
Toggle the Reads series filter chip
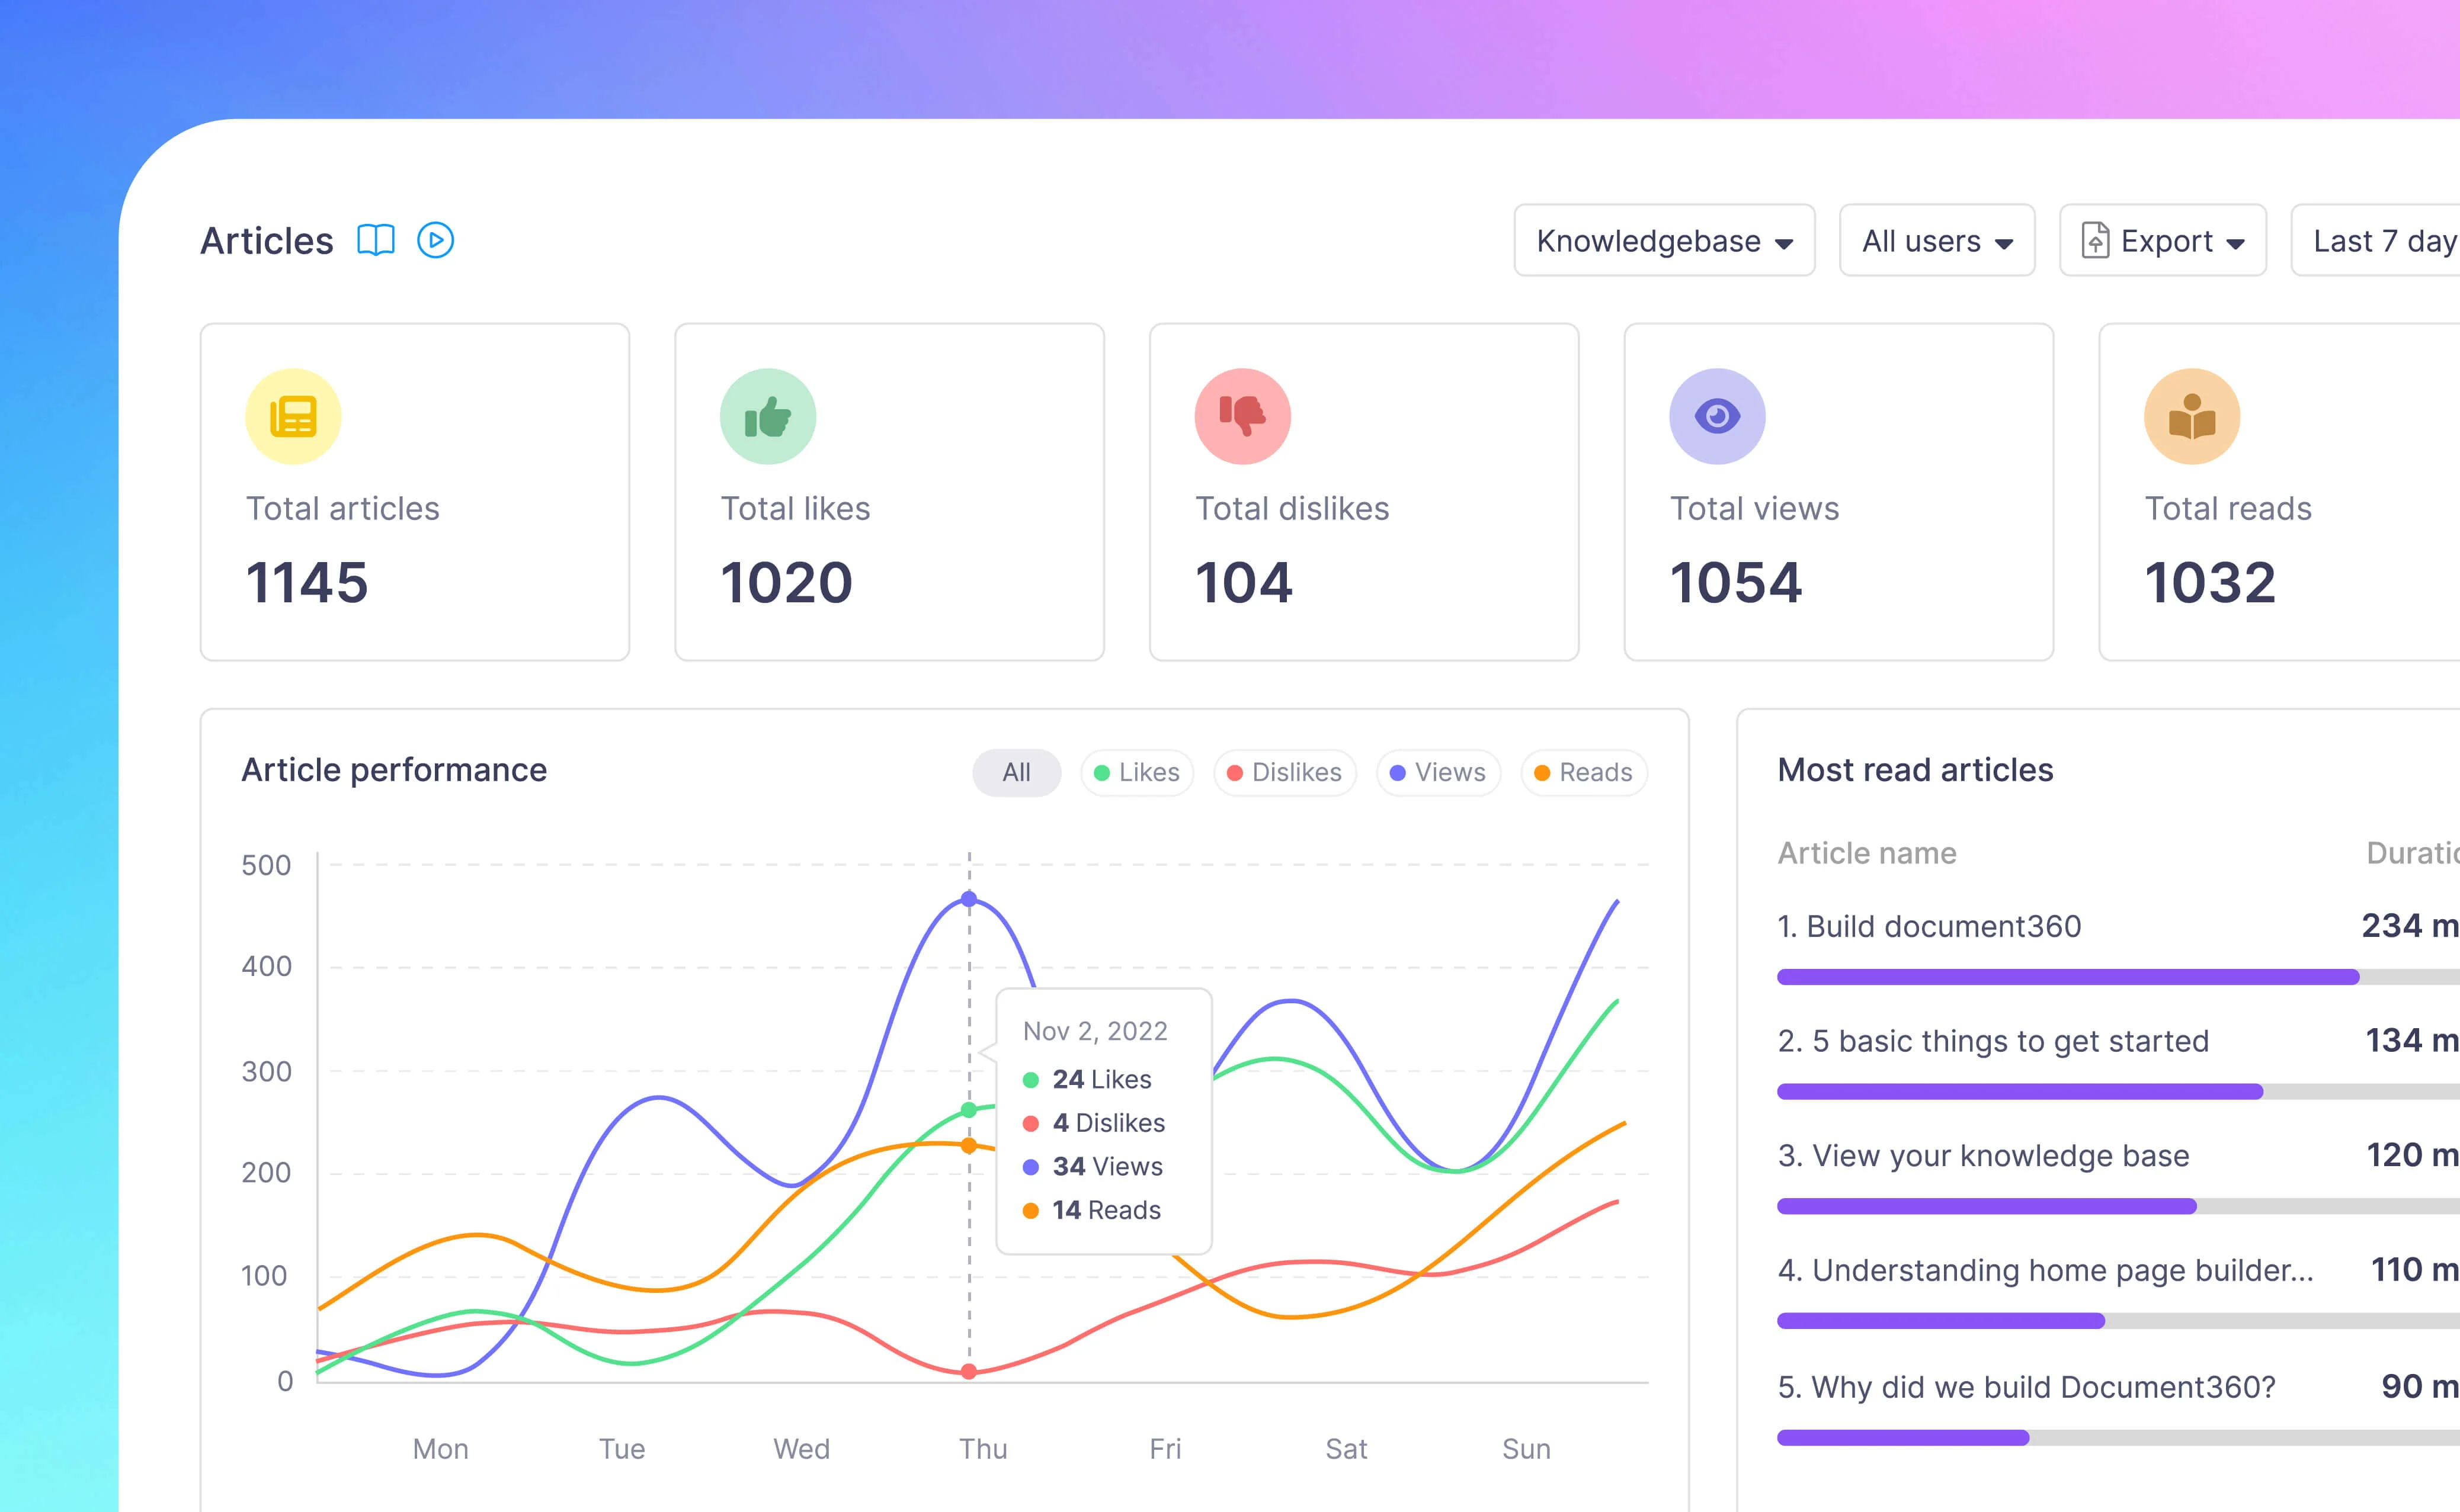coord(1584,772)
